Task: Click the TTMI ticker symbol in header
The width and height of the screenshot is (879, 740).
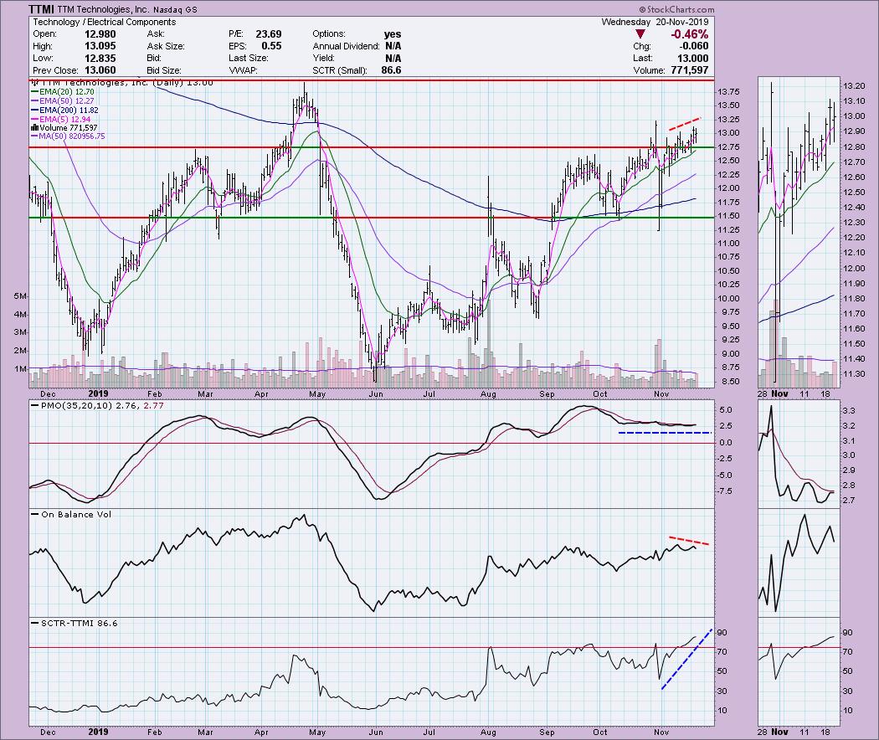Action: [41, 9]
